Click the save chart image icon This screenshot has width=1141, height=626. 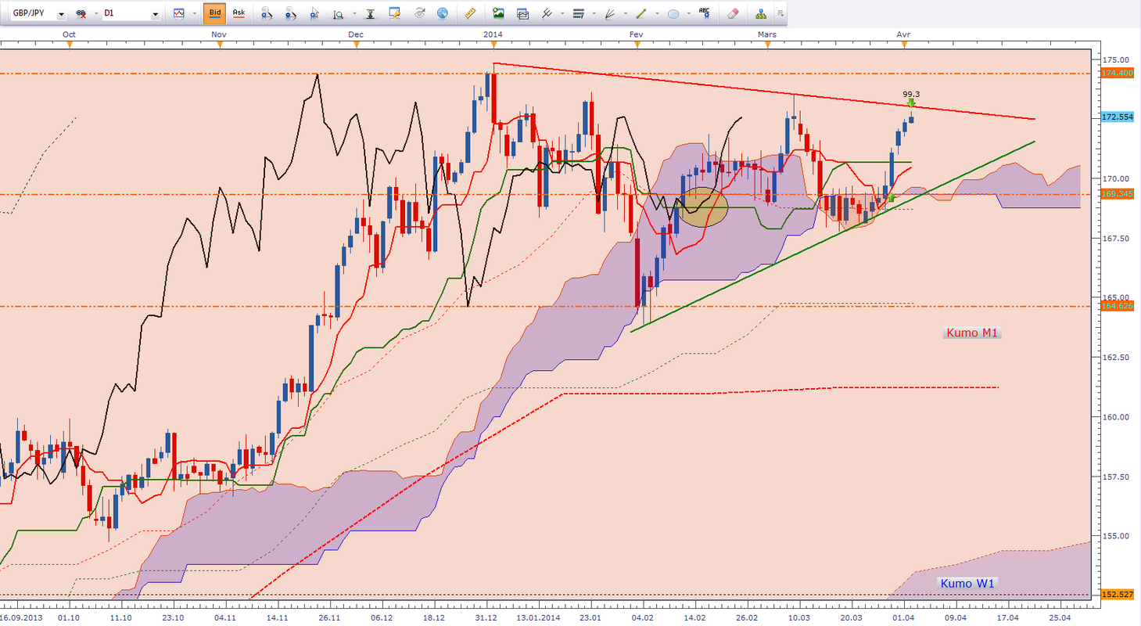pyautogui.click(x=498, y=13)
